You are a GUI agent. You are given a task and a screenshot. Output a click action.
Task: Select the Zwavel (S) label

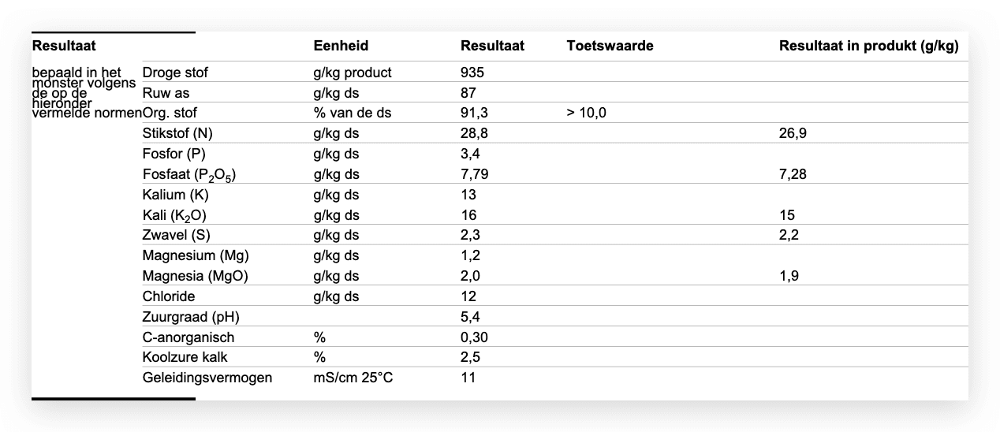pos(176,235)
